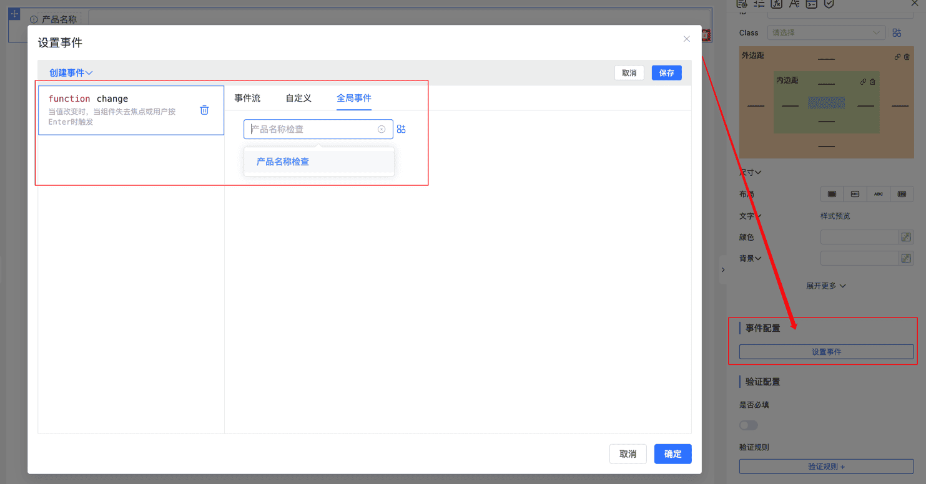926x484 pixels.
Task: Select the function change event entry
Action: [x=119, y=110]
